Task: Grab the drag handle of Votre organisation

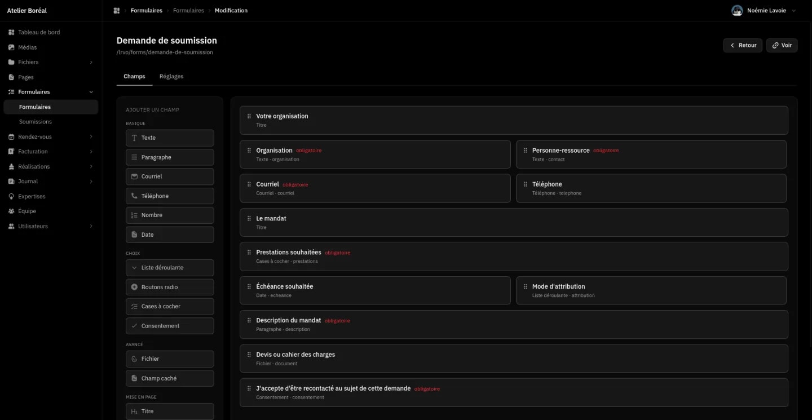Action: click(249, 116)
